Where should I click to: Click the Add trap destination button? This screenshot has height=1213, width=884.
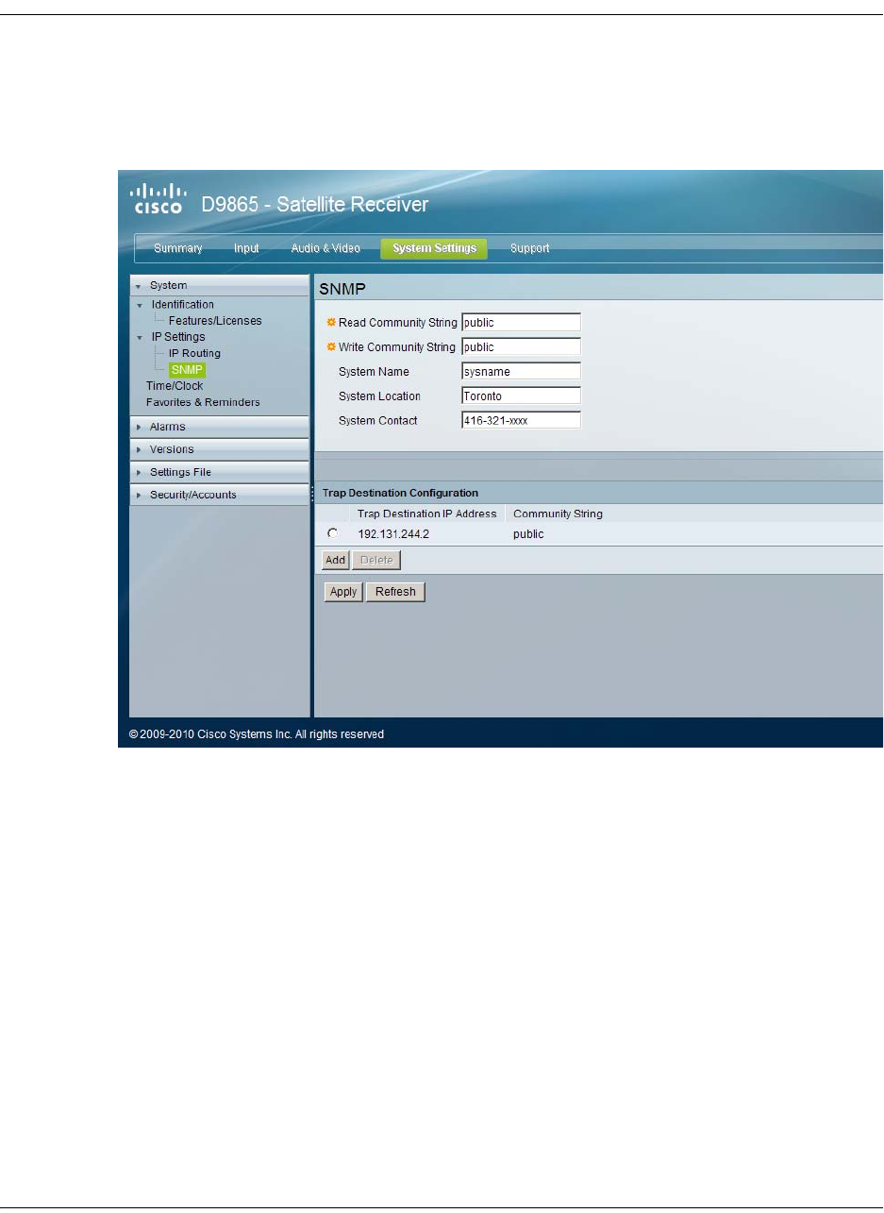(336, 560)
